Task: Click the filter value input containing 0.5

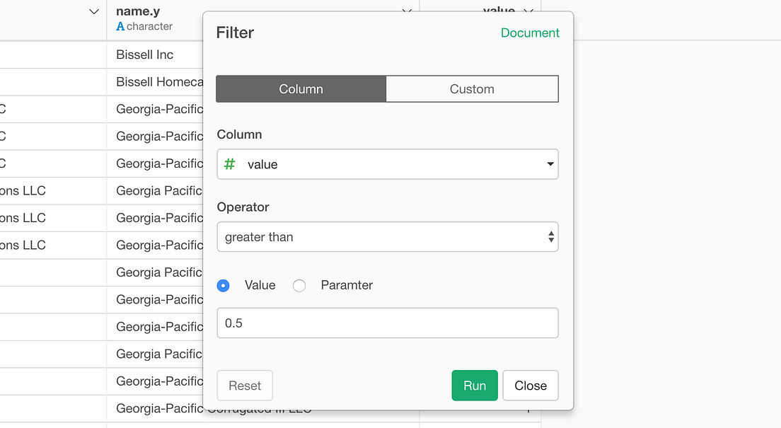Action: (x=388, y=323)
